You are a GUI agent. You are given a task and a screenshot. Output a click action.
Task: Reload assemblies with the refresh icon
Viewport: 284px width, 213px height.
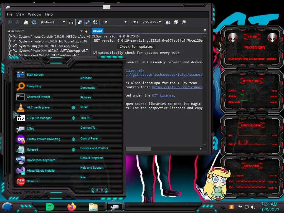pyautogui.click(x=34, y=22)
